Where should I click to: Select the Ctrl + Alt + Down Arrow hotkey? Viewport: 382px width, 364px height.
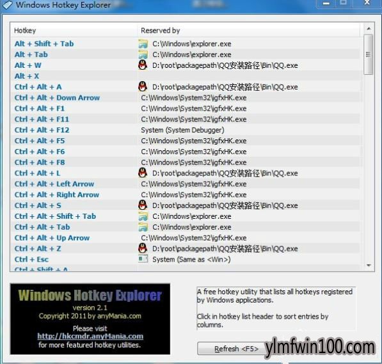coord(57,98)
